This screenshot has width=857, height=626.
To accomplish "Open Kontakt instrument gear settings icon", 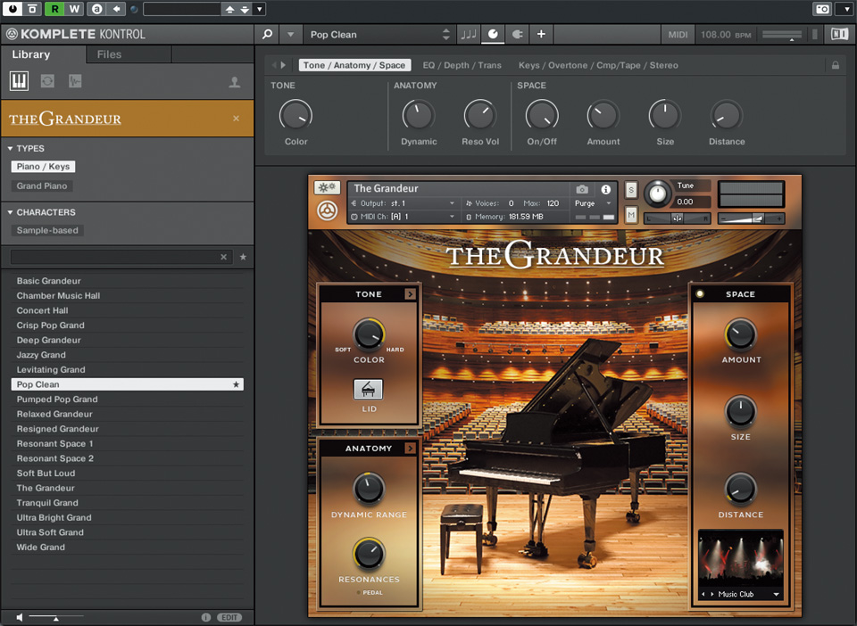I will pyautogui.click(x=328, y=188).
